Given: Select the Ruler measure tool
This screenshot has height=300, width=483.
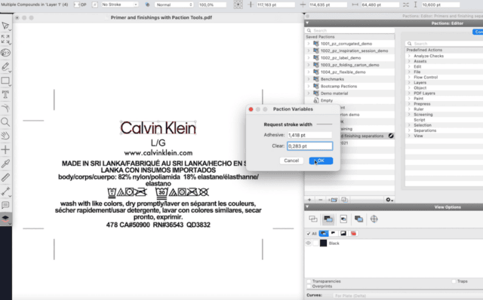Looking at the screenshot, I should [x=5, y=178].
